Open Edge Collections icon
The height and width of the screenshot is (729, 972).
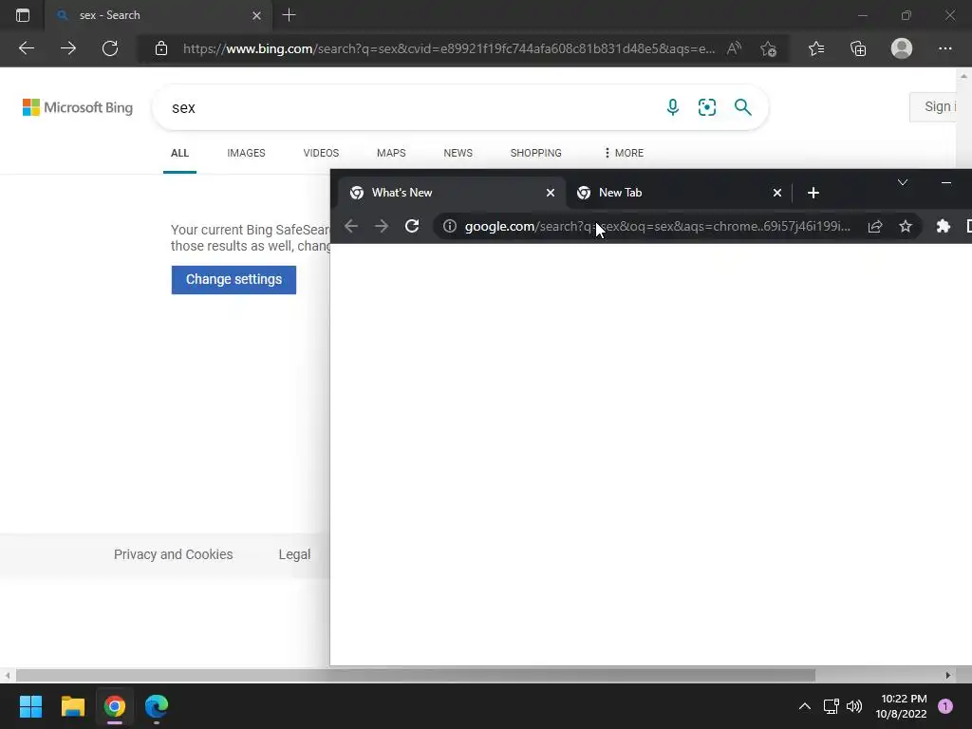click(x=858, y=48)
